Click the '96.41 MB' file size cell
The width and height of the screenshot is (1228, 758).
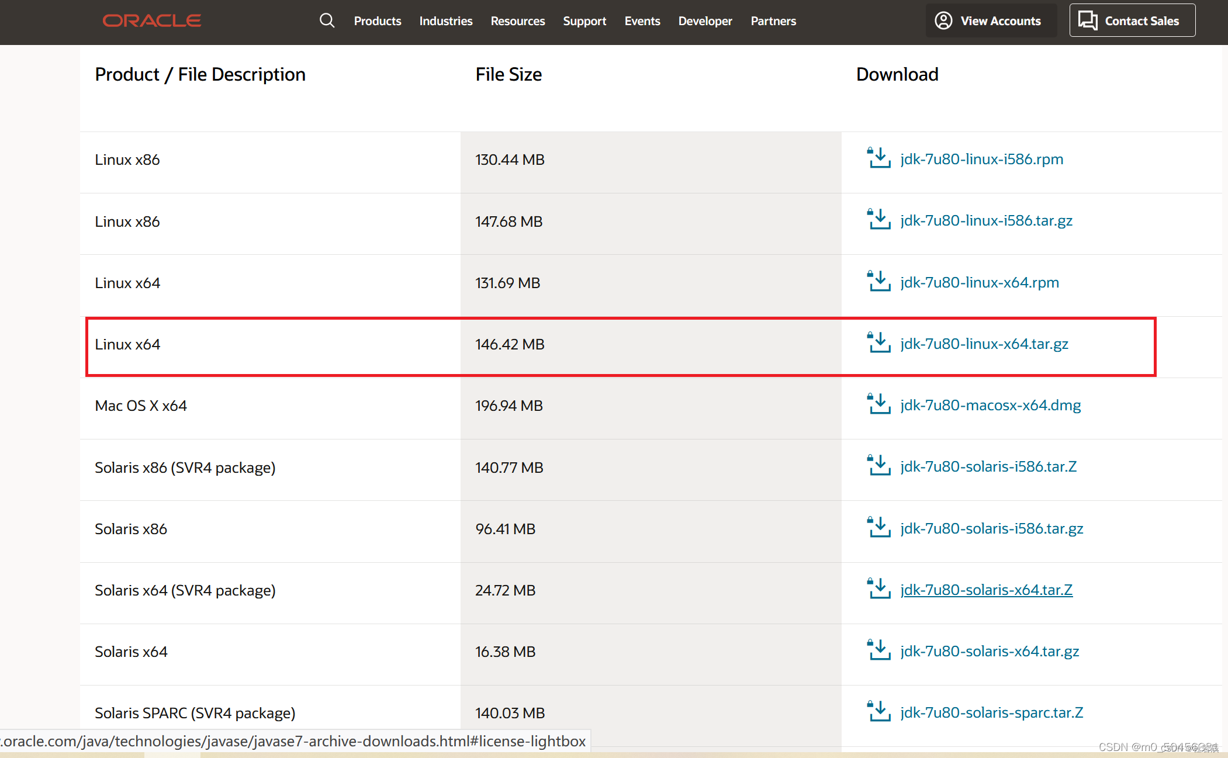coord(651,531)
